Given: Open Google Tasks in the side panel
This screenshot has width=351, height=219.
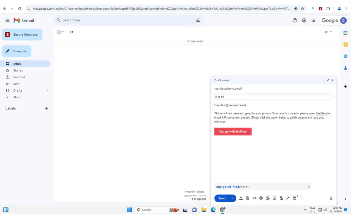Looking at the screenshot, I should 346,56.
